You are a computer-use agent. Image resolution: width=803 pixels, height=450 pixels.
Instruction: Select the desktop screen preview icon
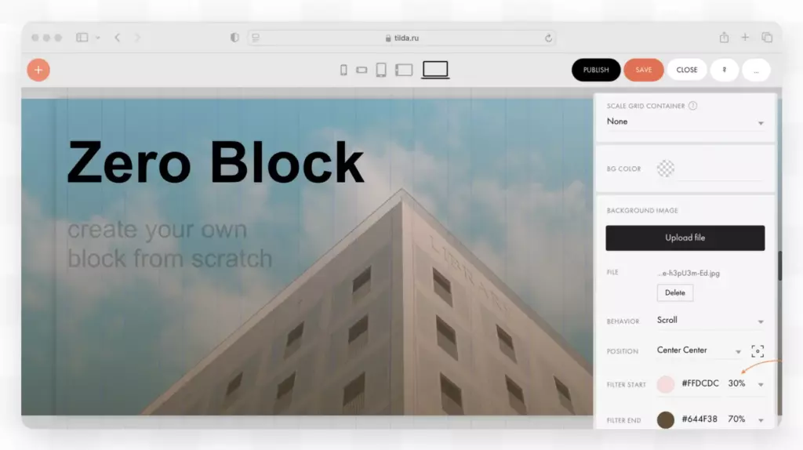point(435,70)
